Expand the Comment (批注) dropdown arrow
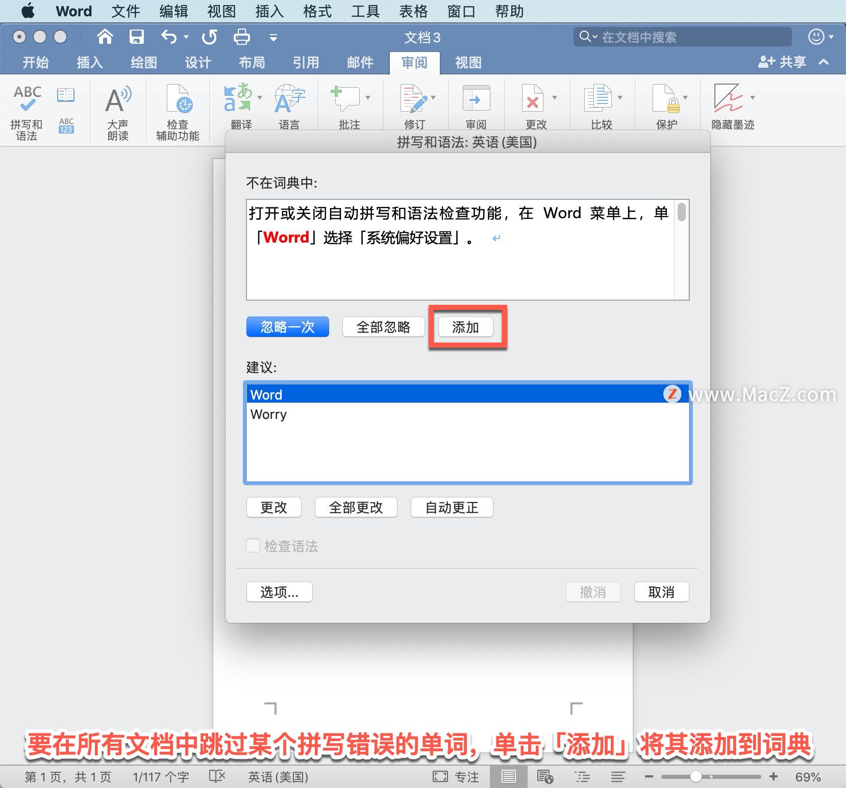 (x=368, y=97)
